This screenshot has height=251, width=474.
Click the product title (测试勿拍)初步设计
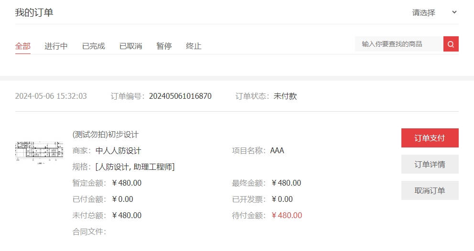coord(106,135)
